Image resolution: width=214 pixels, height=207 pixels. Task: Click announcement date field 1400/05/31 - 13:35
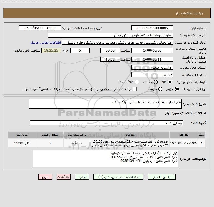click(40, 28)
